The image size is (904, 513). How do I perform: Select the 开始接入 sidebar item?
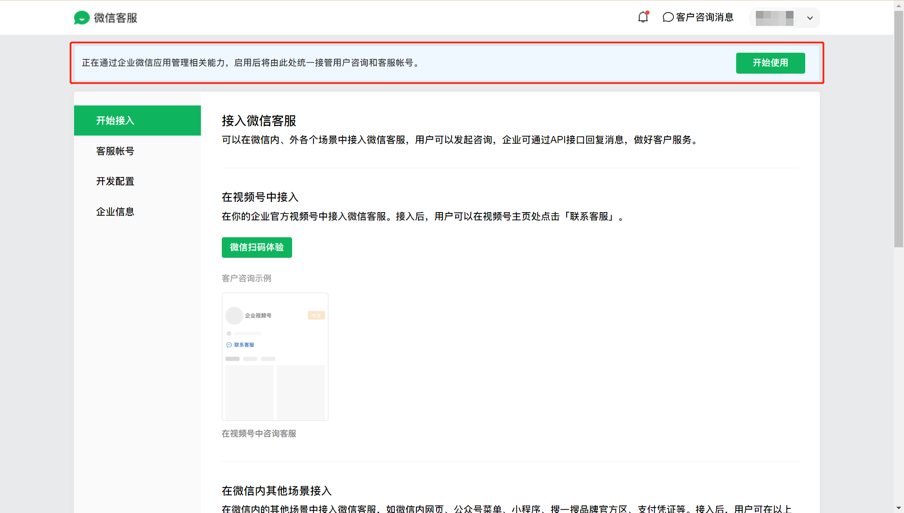click(137, 121)
